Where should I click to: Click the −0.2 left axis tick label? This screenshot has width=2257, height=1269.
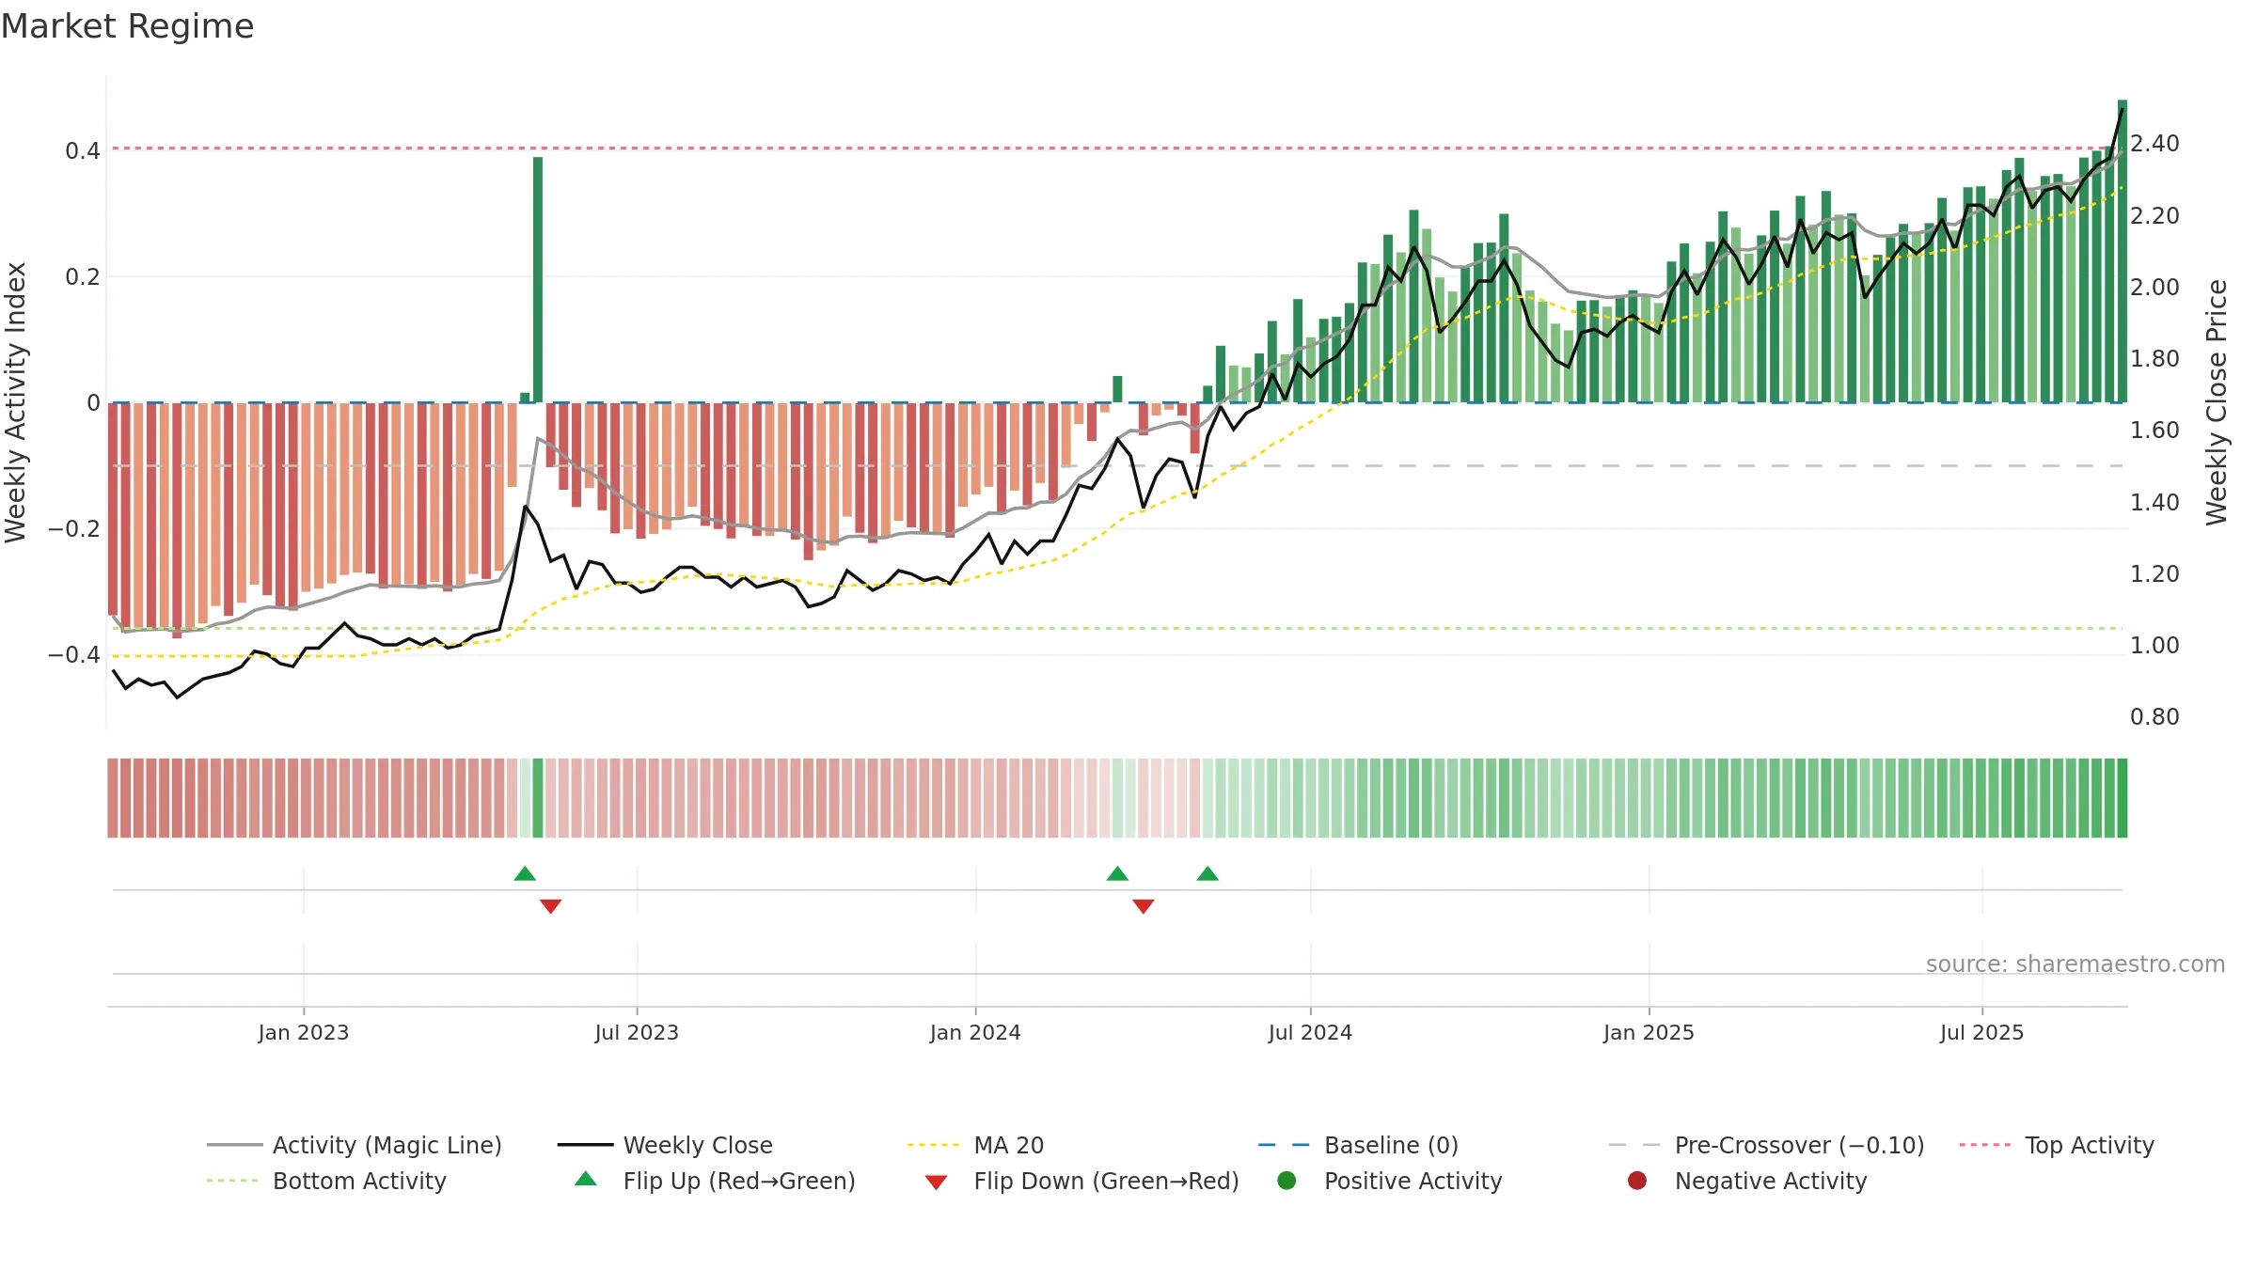tap(74, 528)
